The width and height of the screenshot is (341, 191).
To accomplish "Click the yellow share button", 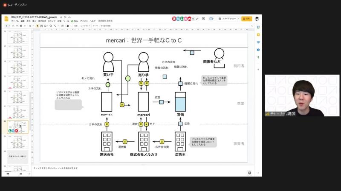I will [x=247, y=19].
